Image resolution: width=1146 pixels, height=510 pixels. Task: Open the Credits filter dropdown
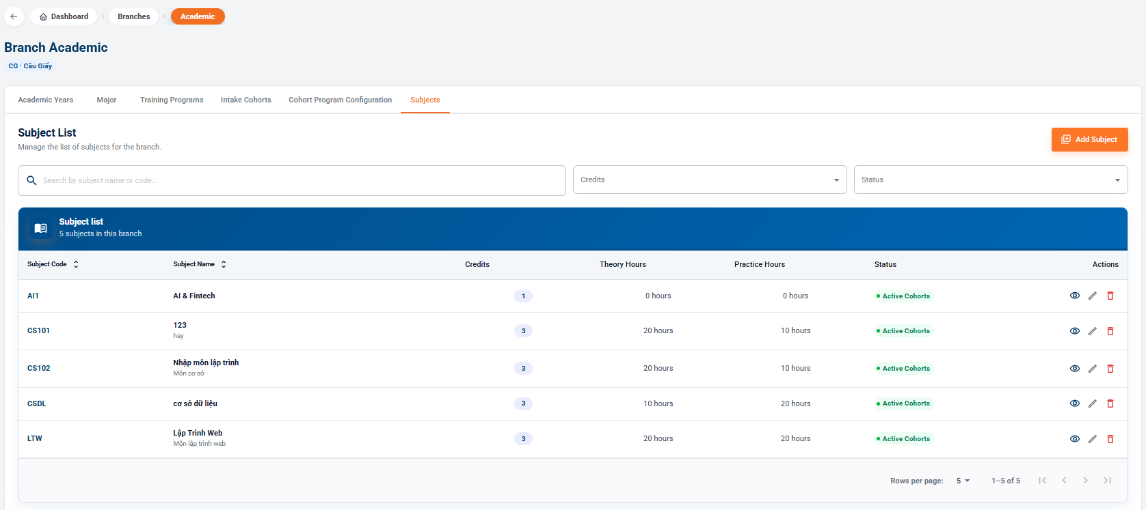tap(710, 180)
